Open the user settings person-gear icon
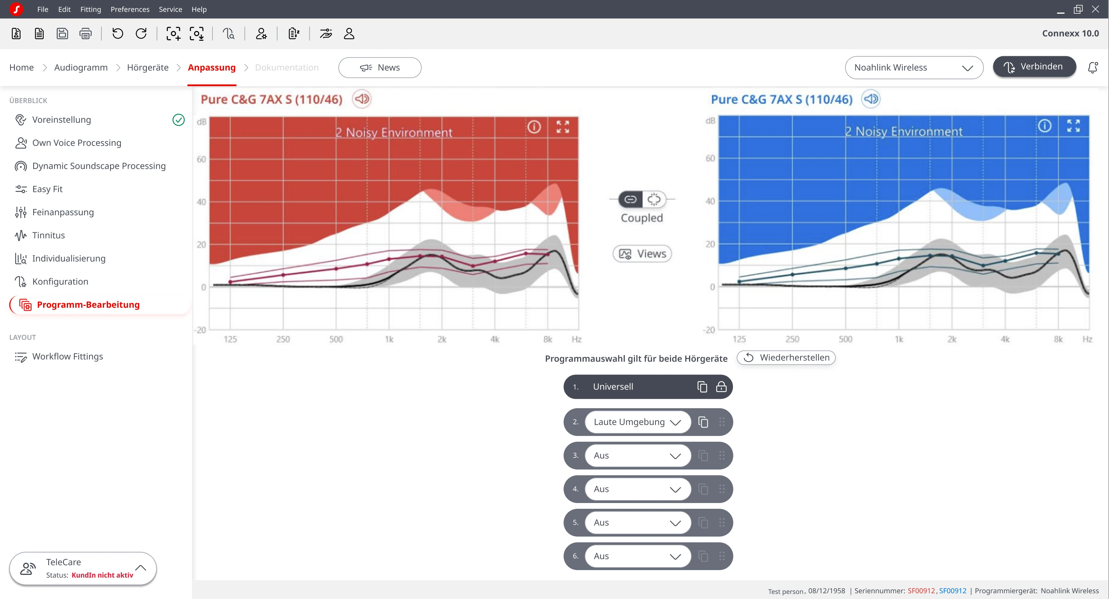 261,34
